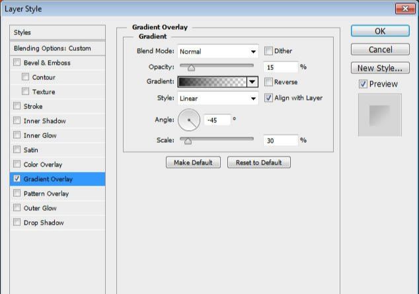
Task: Open the Blend Mode dropdown
Action: tap(218, 52)
